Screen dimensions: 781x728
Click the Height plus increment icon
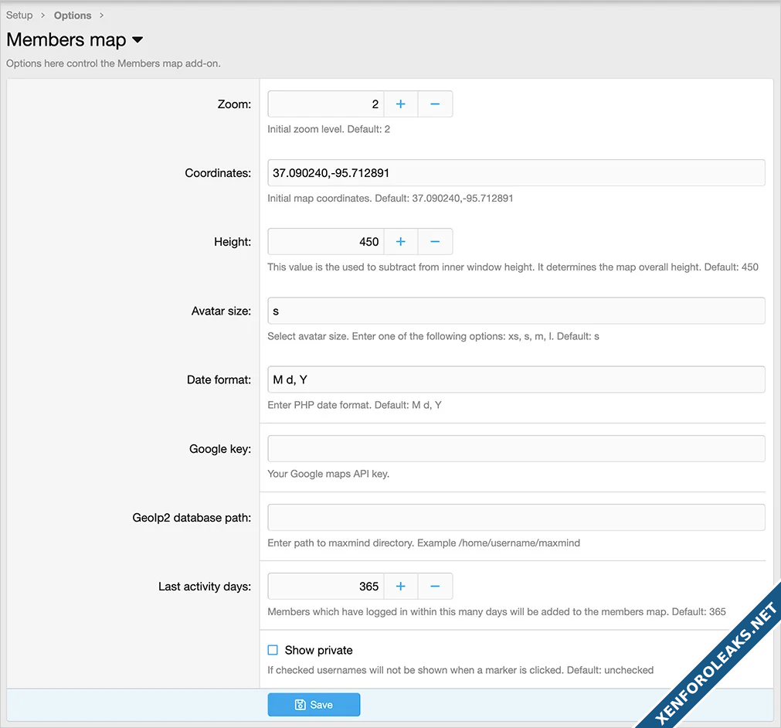click(400, 242)
